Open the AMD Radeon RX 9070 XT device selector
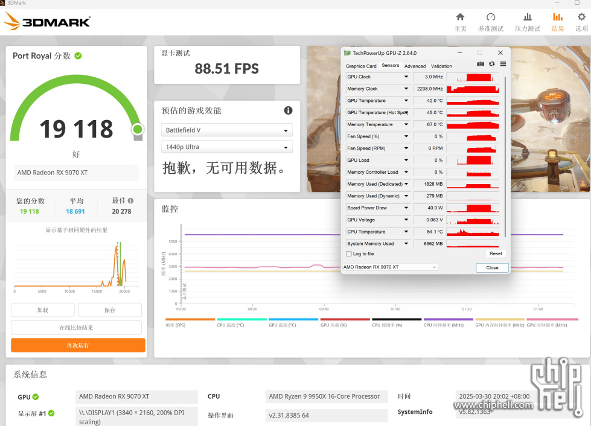The width and height of the screenshot is (591, 426). pos(390,267)
